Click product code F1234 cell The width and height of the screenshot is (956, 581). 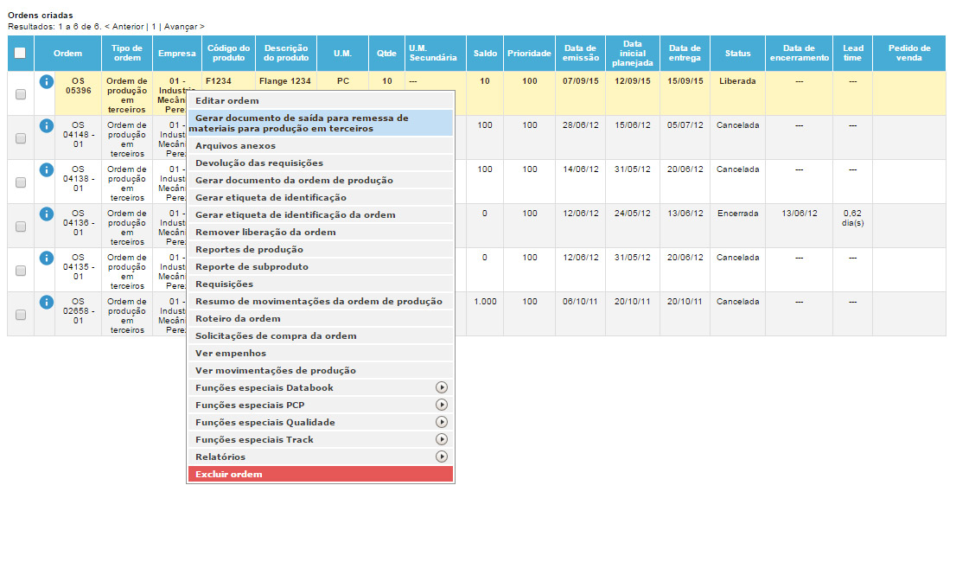tap(219, 81)
